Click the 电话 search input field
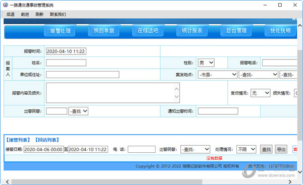Screen dimensions: 303x185 tap(141, 149)
